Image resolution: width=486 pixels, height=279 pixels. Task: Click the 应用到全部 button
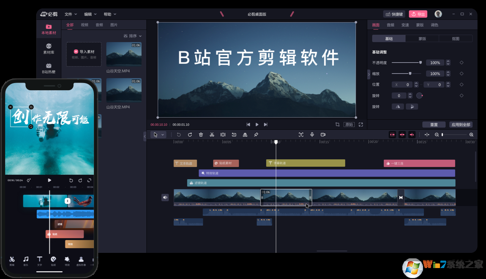tap(461, 124)
